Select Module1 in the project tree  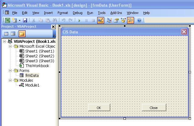pyautogui.click(x=32, y=85)
